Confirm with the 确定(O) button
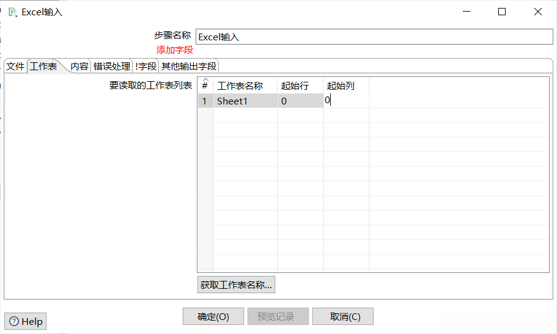The height and width of the screenshot is (334, 557). click(213, 316)
